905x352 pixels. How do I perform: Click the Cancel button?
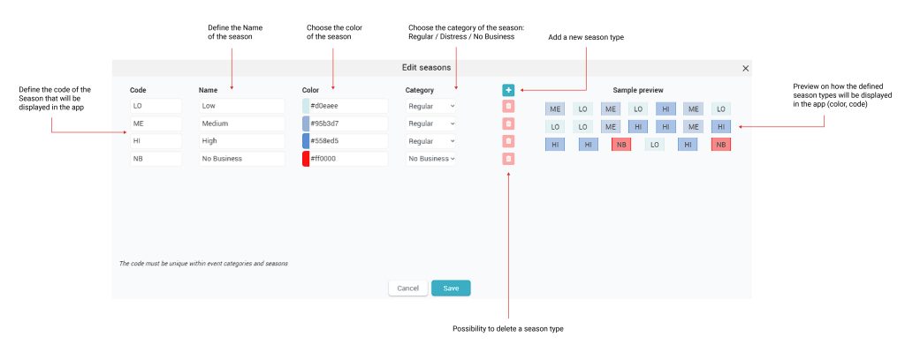click(408, 288)
